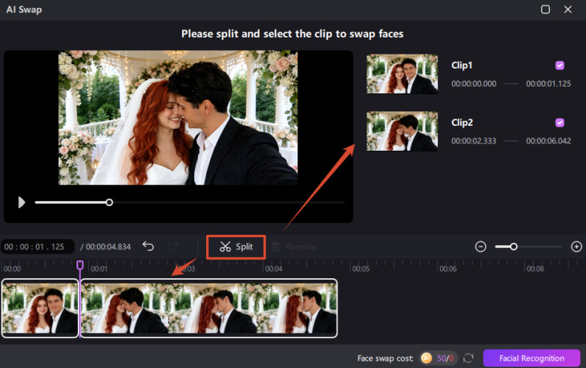Click Clip2 start time 00:00:02.333
Viewport: 586px width, 368px height.
473,141
